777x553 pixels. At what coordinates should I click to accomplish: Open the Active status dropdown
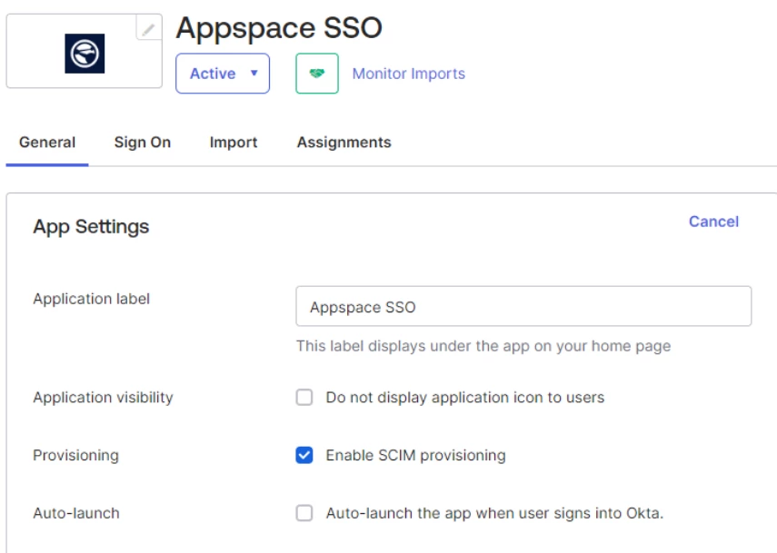(x=223, y=74)
